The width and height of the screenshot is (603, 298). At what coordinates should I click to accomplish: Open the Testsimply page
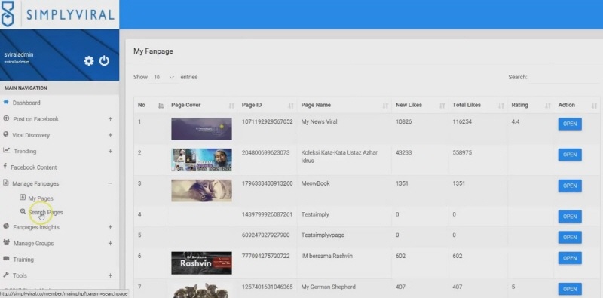click(x=570, y=217)
